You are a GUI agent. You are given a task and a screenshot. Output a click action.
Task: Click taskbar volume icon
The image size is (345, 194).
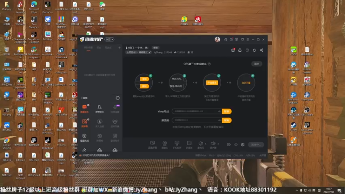(310, 191)
